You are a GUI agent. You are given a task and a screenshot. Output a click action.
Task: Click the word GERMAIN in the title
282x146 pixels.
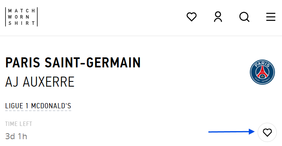click(114, 63)
